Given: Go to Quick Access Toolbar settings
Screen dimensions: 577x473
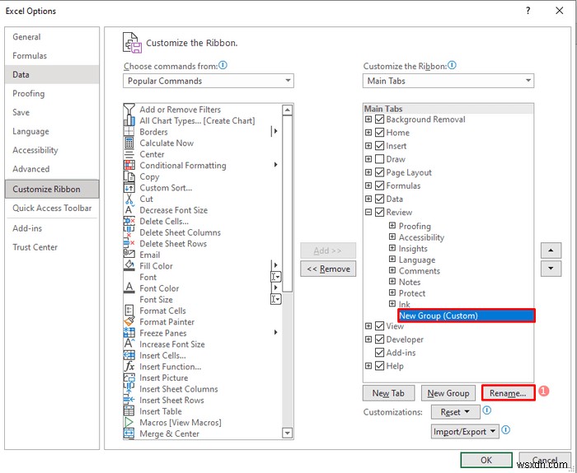Looking at the screenshot, I should 52,208.
